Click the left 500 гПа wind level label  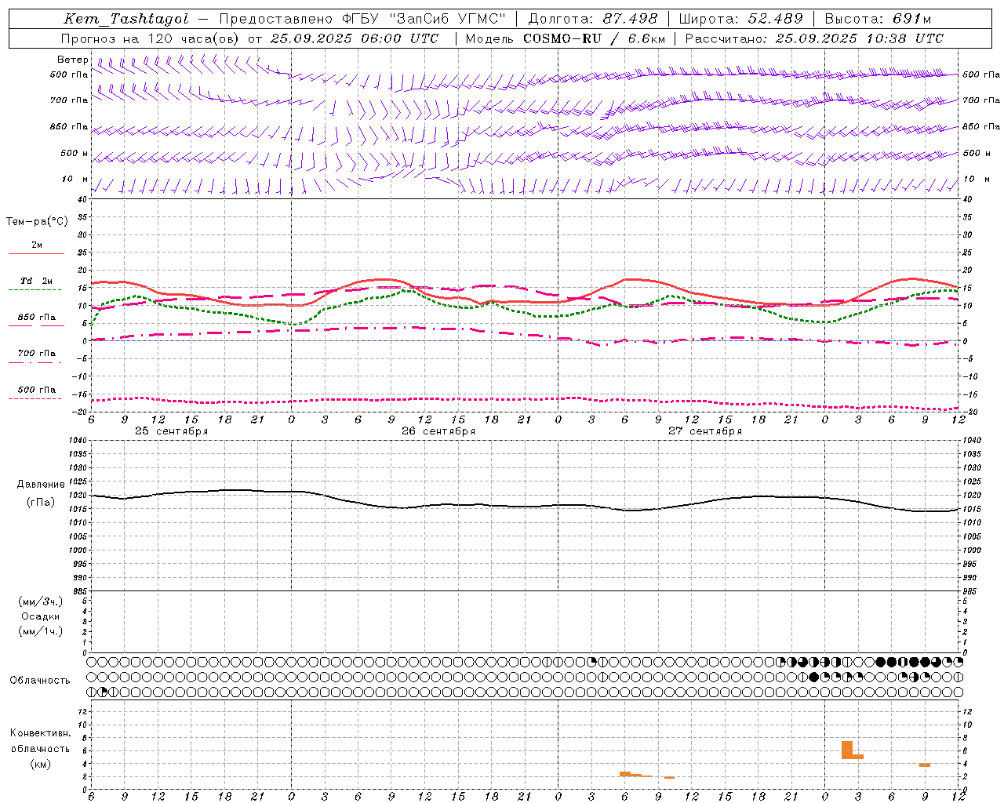point(69,74)
